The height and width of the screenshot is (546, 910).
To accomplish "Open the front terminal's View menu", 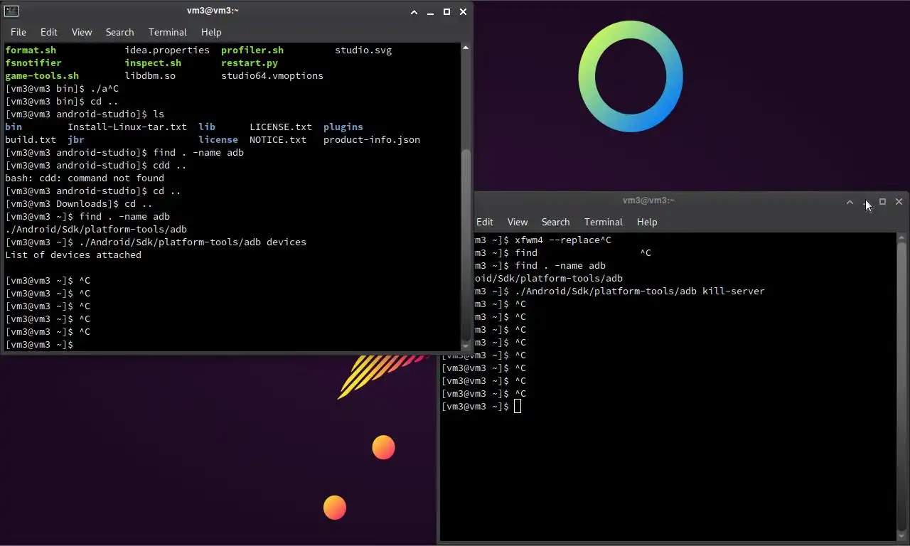I will pos(82,32).
